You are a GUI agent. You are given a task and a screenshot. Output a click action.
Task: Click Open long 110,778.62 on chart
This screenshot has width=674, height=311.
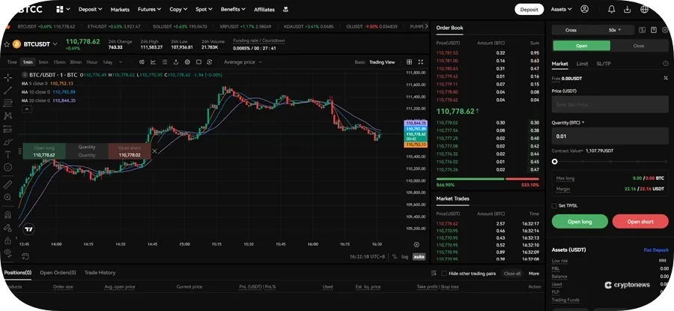pyautogui.click(x=44, y=151)
